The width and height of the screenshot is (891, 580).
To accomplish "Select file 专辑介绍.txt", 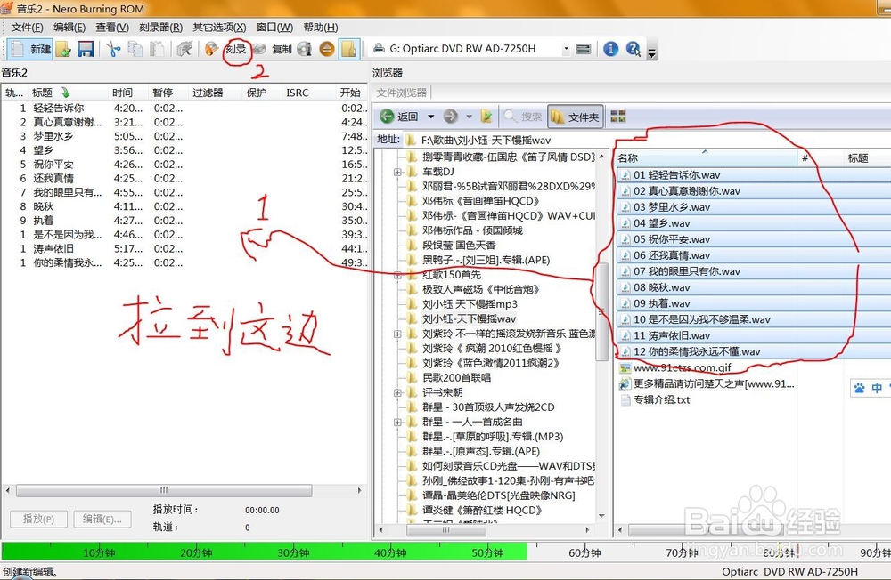I will coord(655,399).
